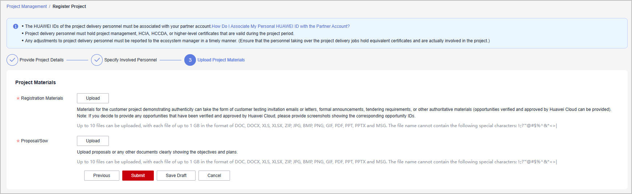Screen dimensions: 632x194
Task: Click the step 3 number circle
Action: coord(190,60)
